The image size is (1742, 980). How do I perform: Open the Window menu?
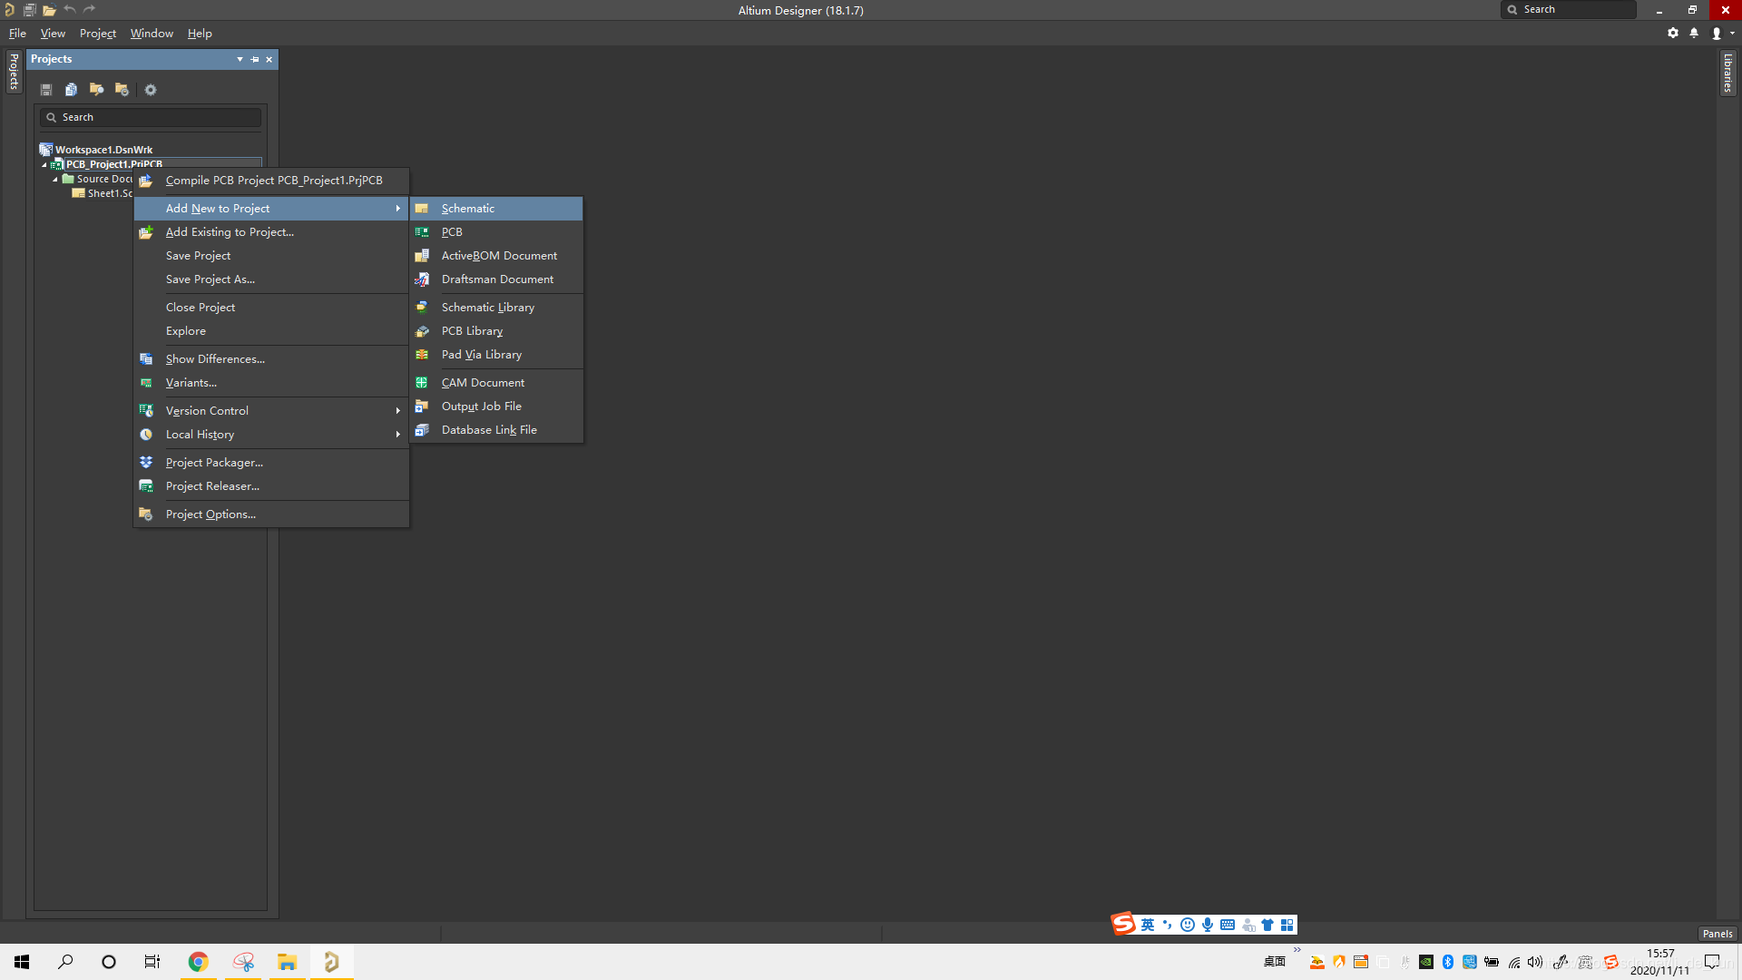tap(152, 34)
